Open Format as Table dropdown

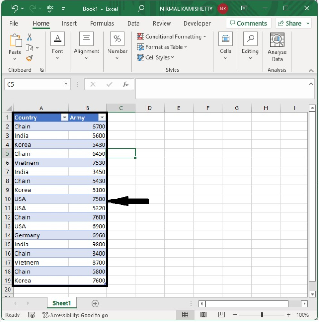[x=162, y=47]
